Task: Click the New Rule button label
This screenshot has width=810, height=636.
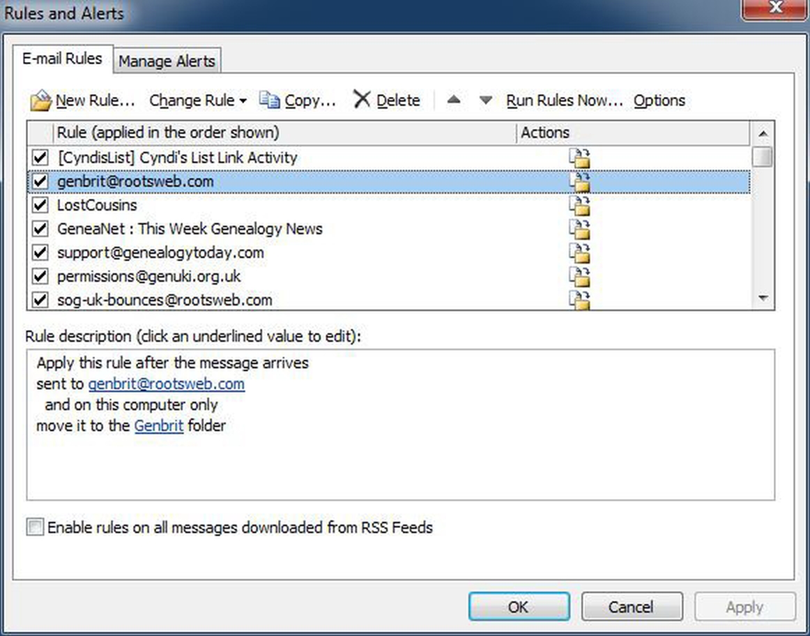Action: tap(95, 100)
